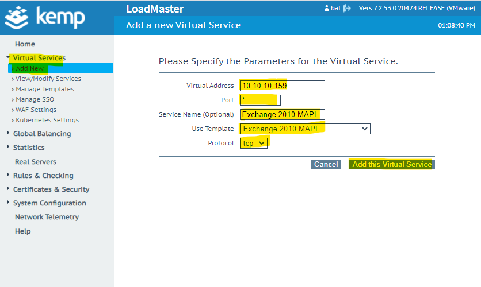This screenshot has width=481, height=287.
Task: Open the Protocol tcp dropdown
Action: pos(254,143)
